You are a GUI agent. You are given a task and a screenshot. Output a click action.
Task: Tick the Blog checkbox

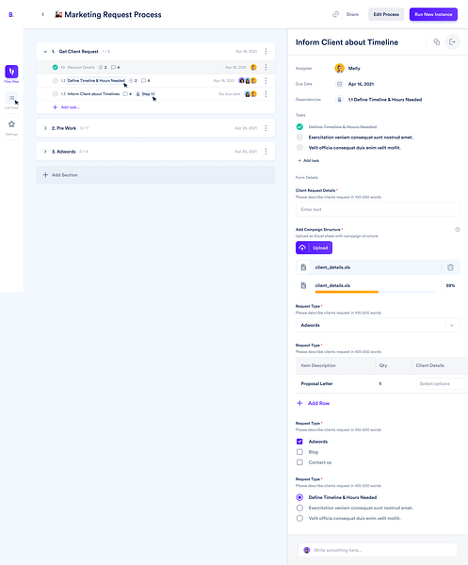[299, 452]
